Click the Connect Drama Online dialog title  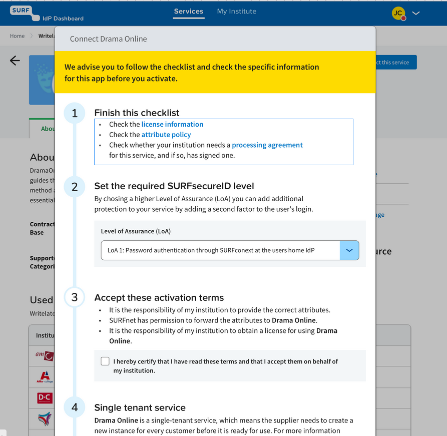pyautogui.click(x=108, y=39)
